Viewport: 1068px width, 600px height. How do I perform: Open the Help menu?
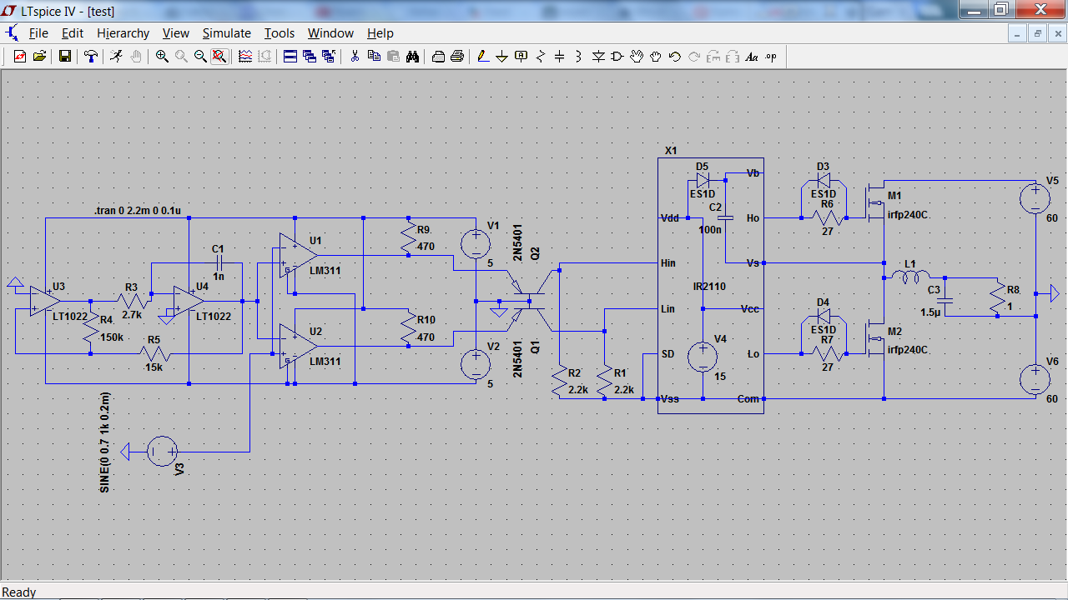pos(380,33)
